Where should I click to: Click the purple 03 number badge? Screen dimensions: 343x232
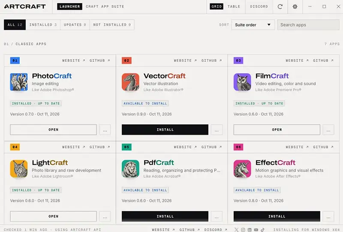click(x=238, y=60)
